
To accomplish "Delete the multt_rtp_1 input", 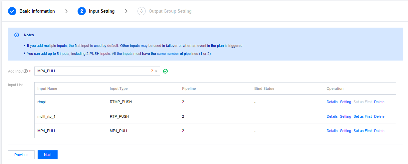I will tap(379, 117).
